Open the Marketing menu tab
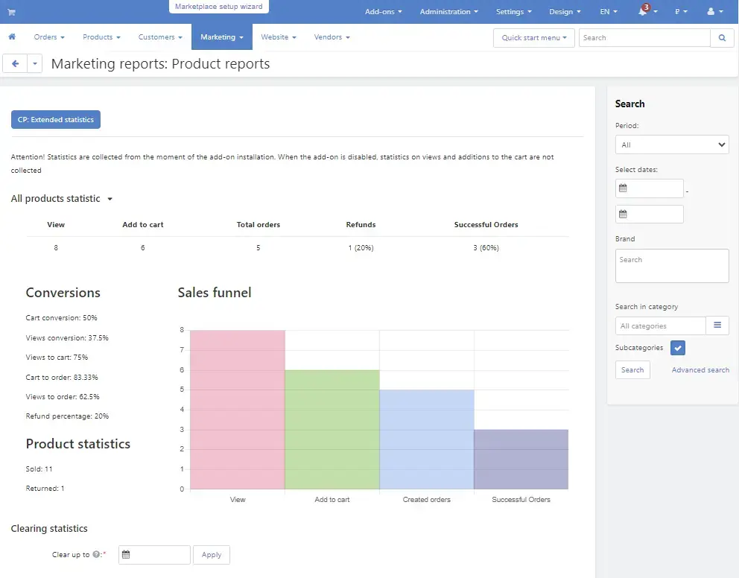Viewport: 739px width, 578px height. point(221,37)
